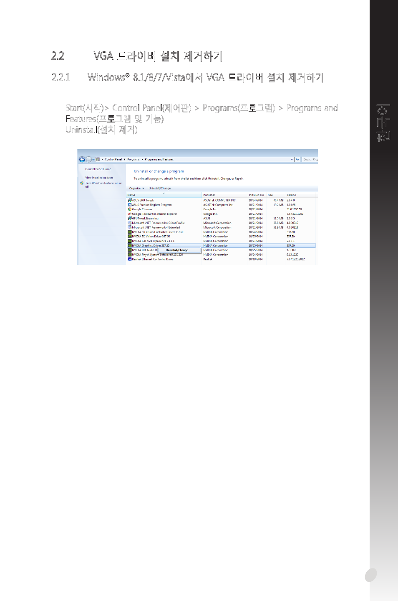This screenshot has width=398, height=601.
Task: Open the Organize dropdown menu
Action: [x=136, y=188]
